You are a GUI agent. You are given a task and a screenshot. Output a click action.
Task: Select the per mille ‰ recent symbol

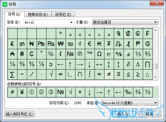pyautogui.click(x=128, y=92)
